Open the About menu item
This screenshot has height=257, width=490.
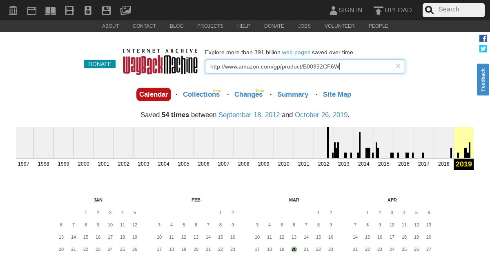pos(110,26)
